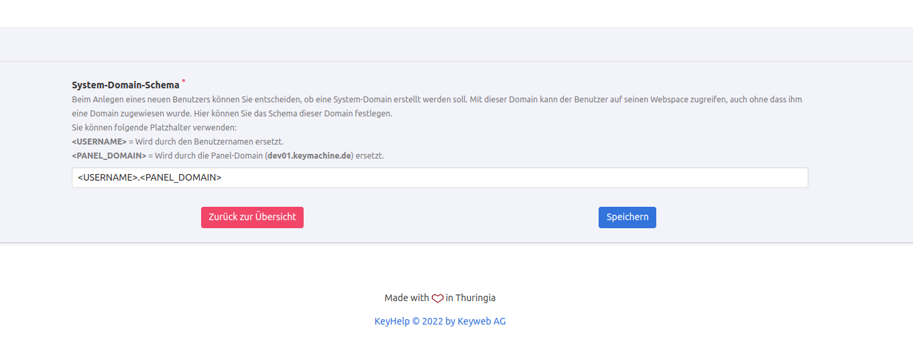Click the 'Made with' footer text
The width and height of the screenshot is (913, 354).
(x=406, y=298)
